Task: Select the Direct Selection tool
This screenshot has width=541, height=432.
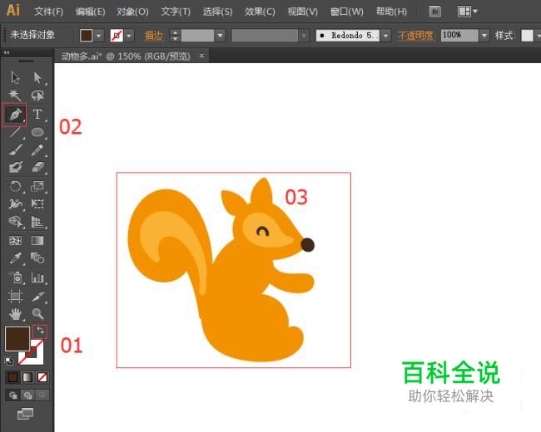Action: 37,77
